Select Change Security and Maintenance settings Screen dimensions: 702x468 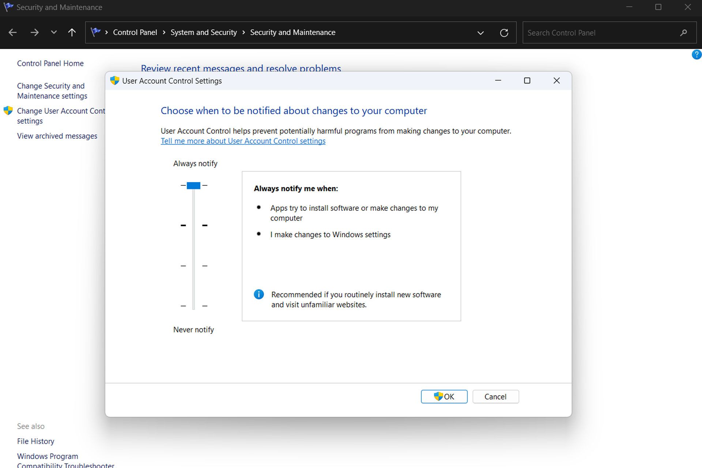pyautogui.click(x=52, y=90)
